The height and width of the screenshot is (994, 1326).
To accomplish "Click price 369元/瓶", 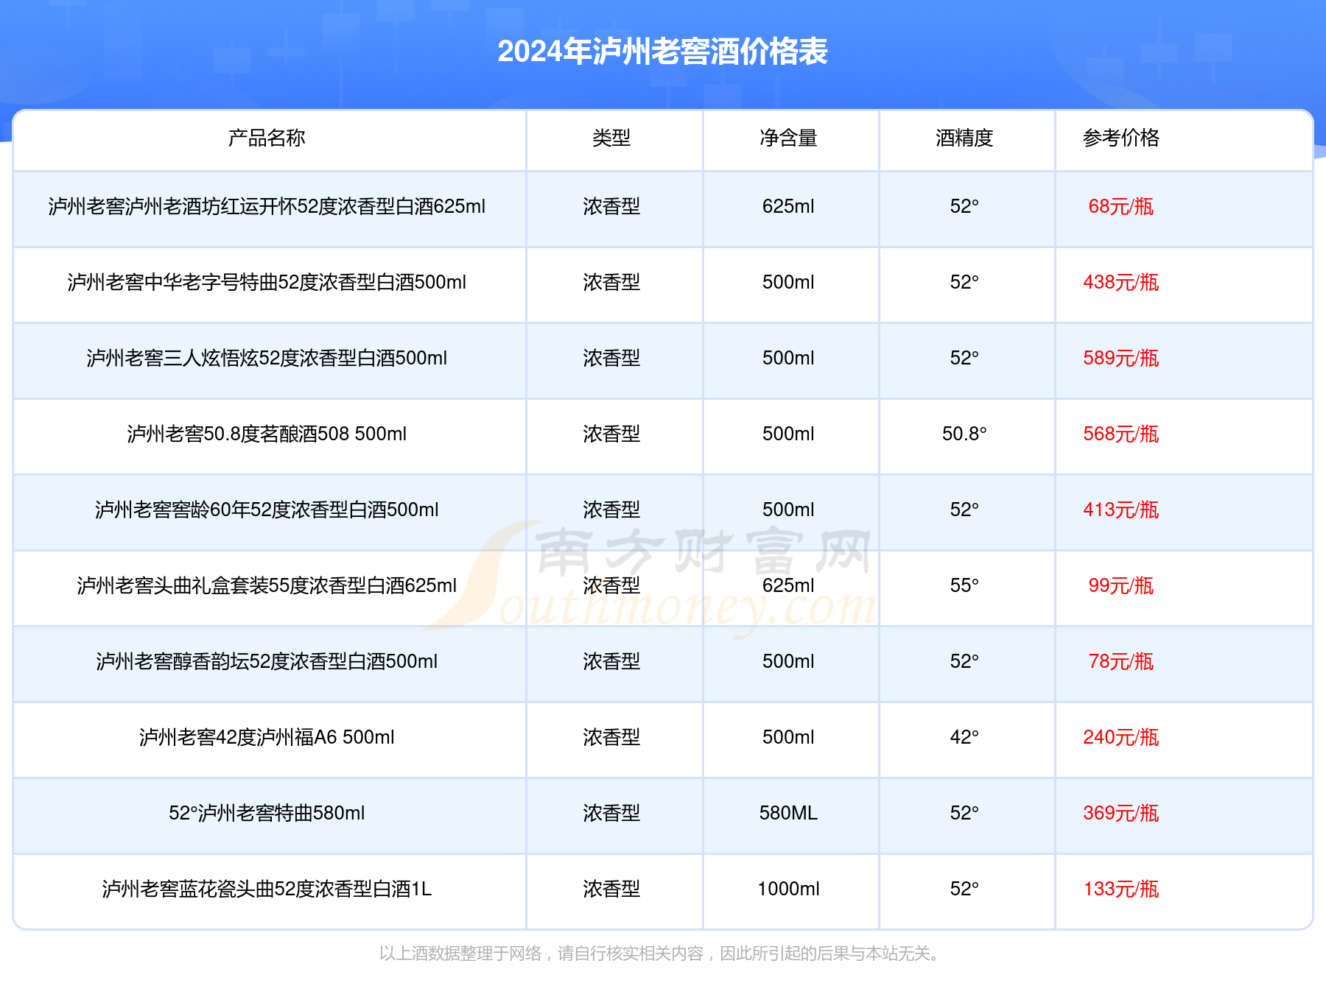I will pyautogui.click(x=1121, y=813).
